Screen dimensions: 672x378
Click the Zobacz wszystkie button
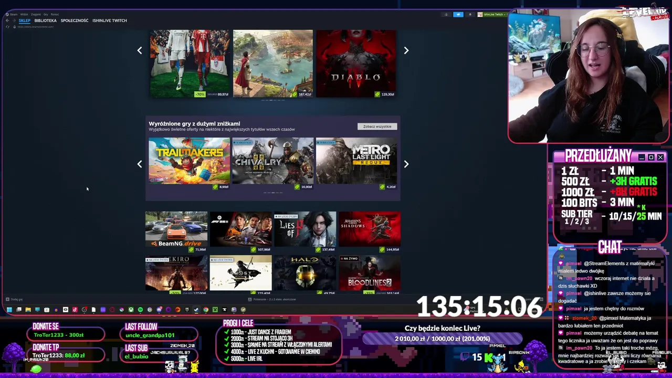(377, 127)
